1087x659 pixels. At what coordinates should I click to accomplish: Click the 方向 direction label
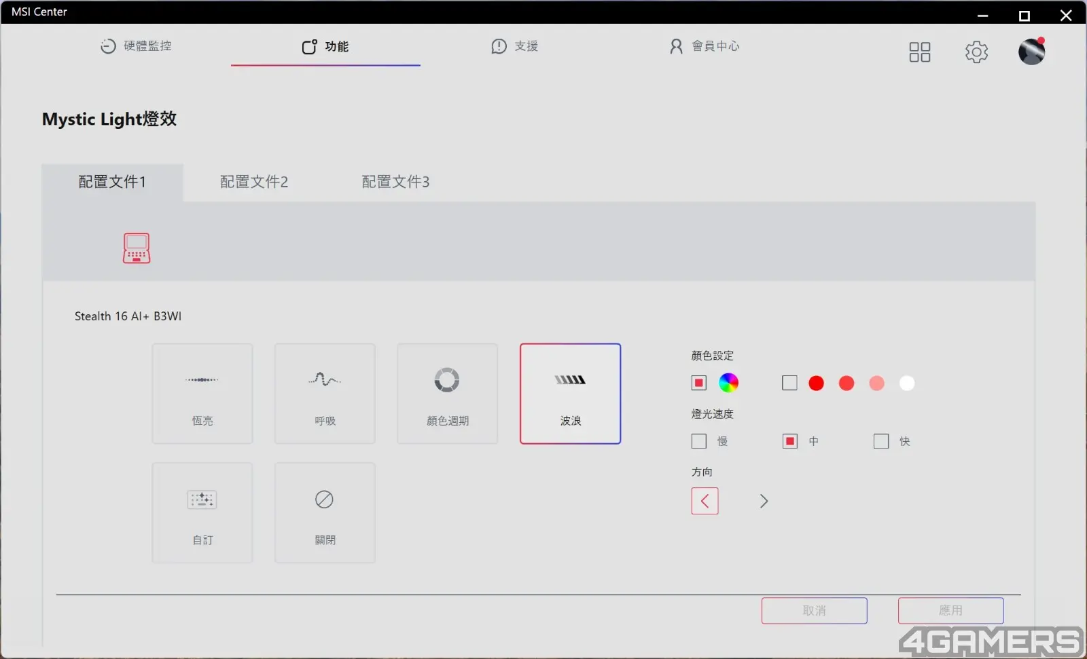tap(702, 472)
